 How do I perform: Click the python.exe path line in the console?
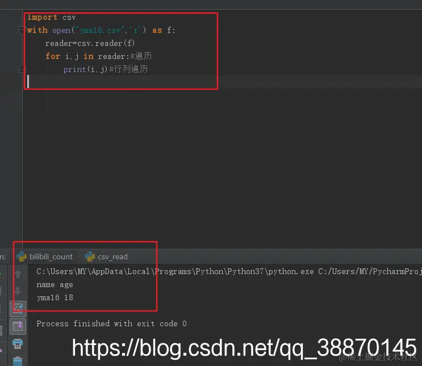coord(229,271)
